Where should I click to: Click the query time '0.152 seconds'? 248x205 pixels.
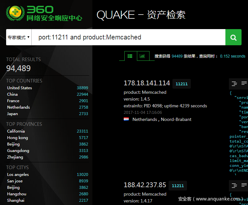[x=232, y=56]
